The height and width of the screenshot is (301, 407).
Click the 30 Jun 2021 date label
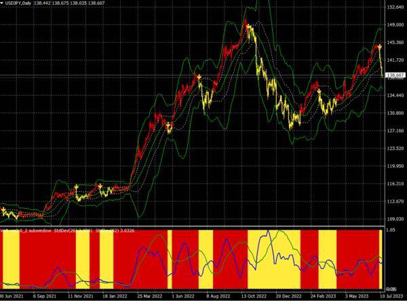pyautogui.click(x=14, y=296)
